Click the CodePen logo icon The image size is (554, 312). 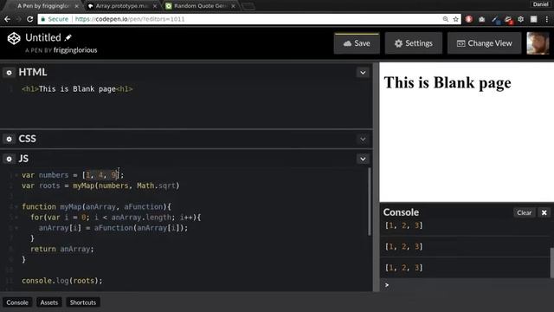tap(14, 38)
